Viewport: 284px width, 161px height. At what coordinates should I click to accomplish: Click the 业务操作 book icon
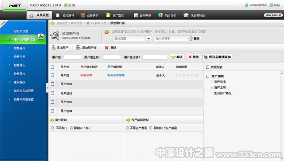click(83, 15)
